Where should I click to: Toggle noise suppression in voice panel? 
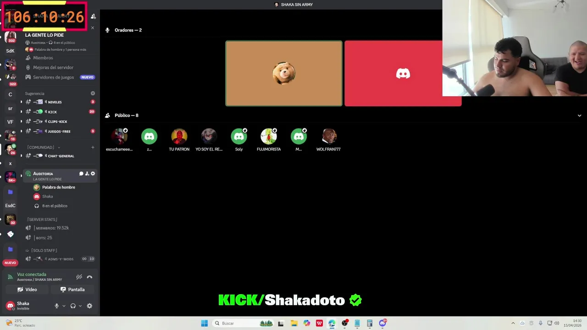pos(79,277)
